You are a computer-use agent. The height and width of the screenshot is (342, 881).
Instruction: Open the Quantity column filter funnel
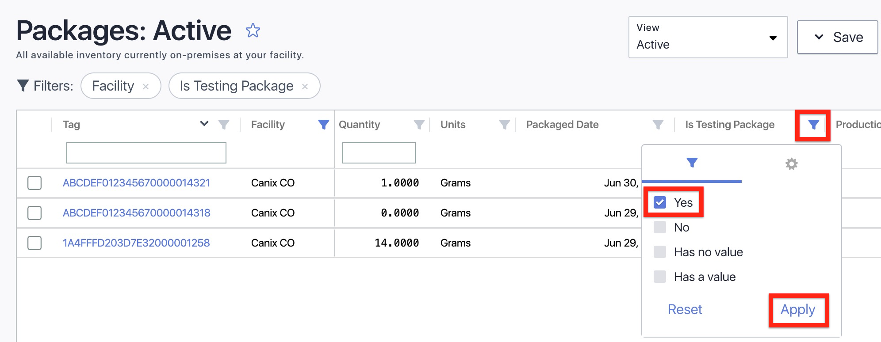(419, 125)
